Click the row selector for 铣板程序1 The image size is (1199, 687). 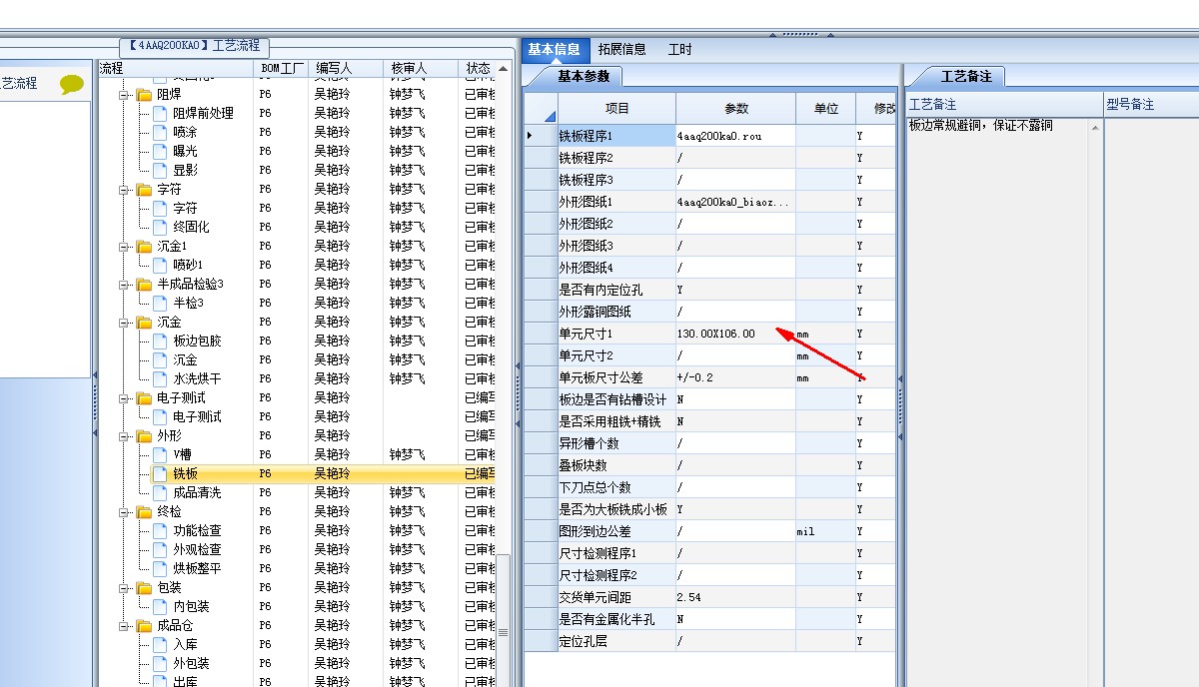click(x=541, y=136)
